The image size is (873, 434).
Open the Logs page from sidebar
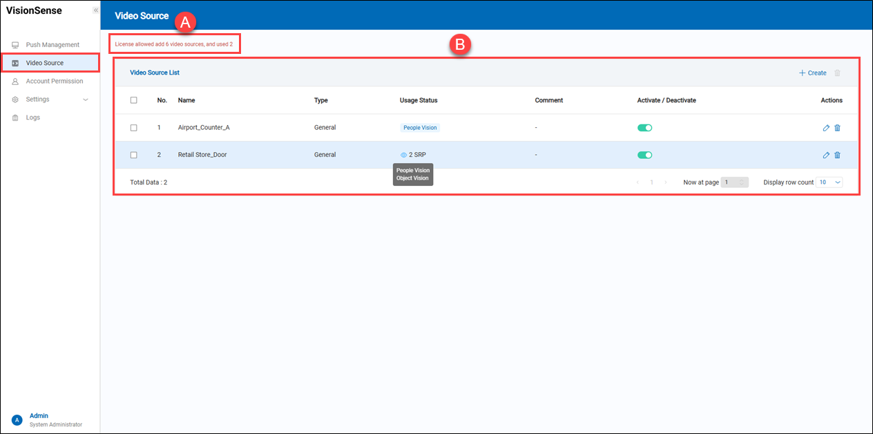(33, 117)
